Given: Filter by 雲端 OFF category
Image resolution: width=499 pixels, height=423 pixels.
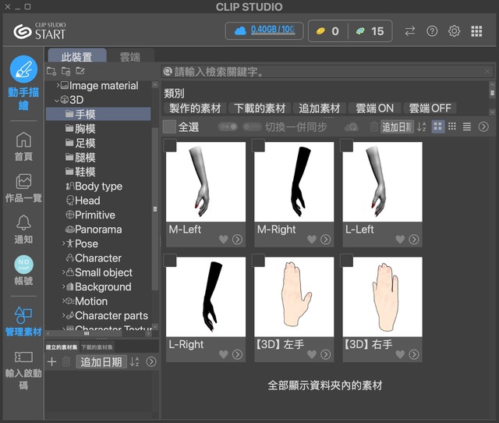Looking at the screenshot, I should point(430,108).
